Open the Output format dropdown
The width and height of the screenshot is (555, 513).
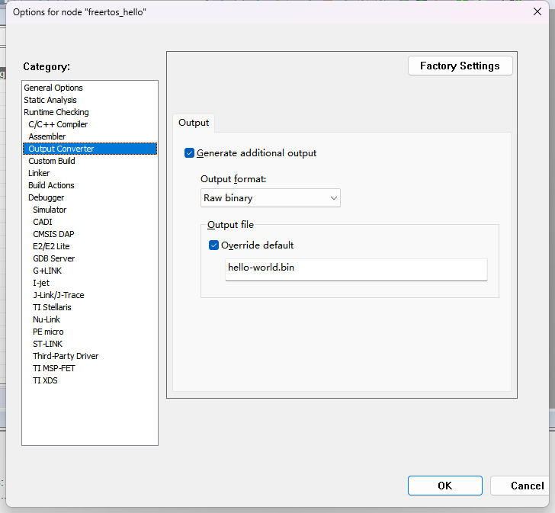tap(270, 198)
